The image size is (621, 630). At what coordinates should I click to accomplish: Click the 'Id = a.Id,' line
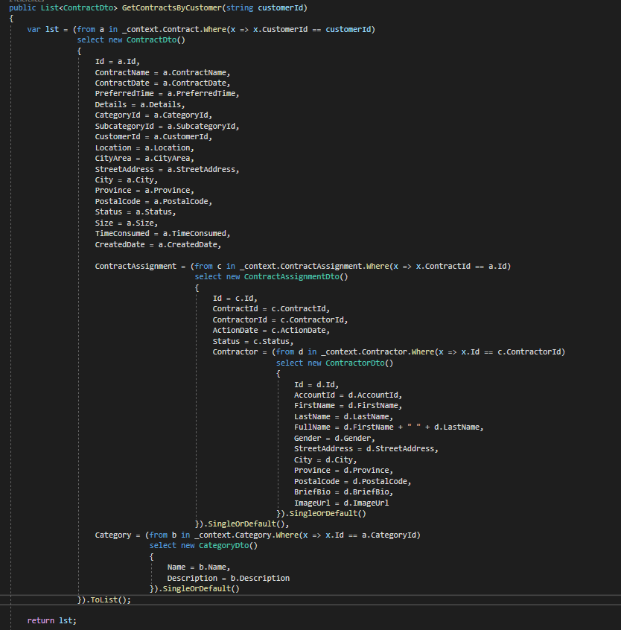point(118,62)
